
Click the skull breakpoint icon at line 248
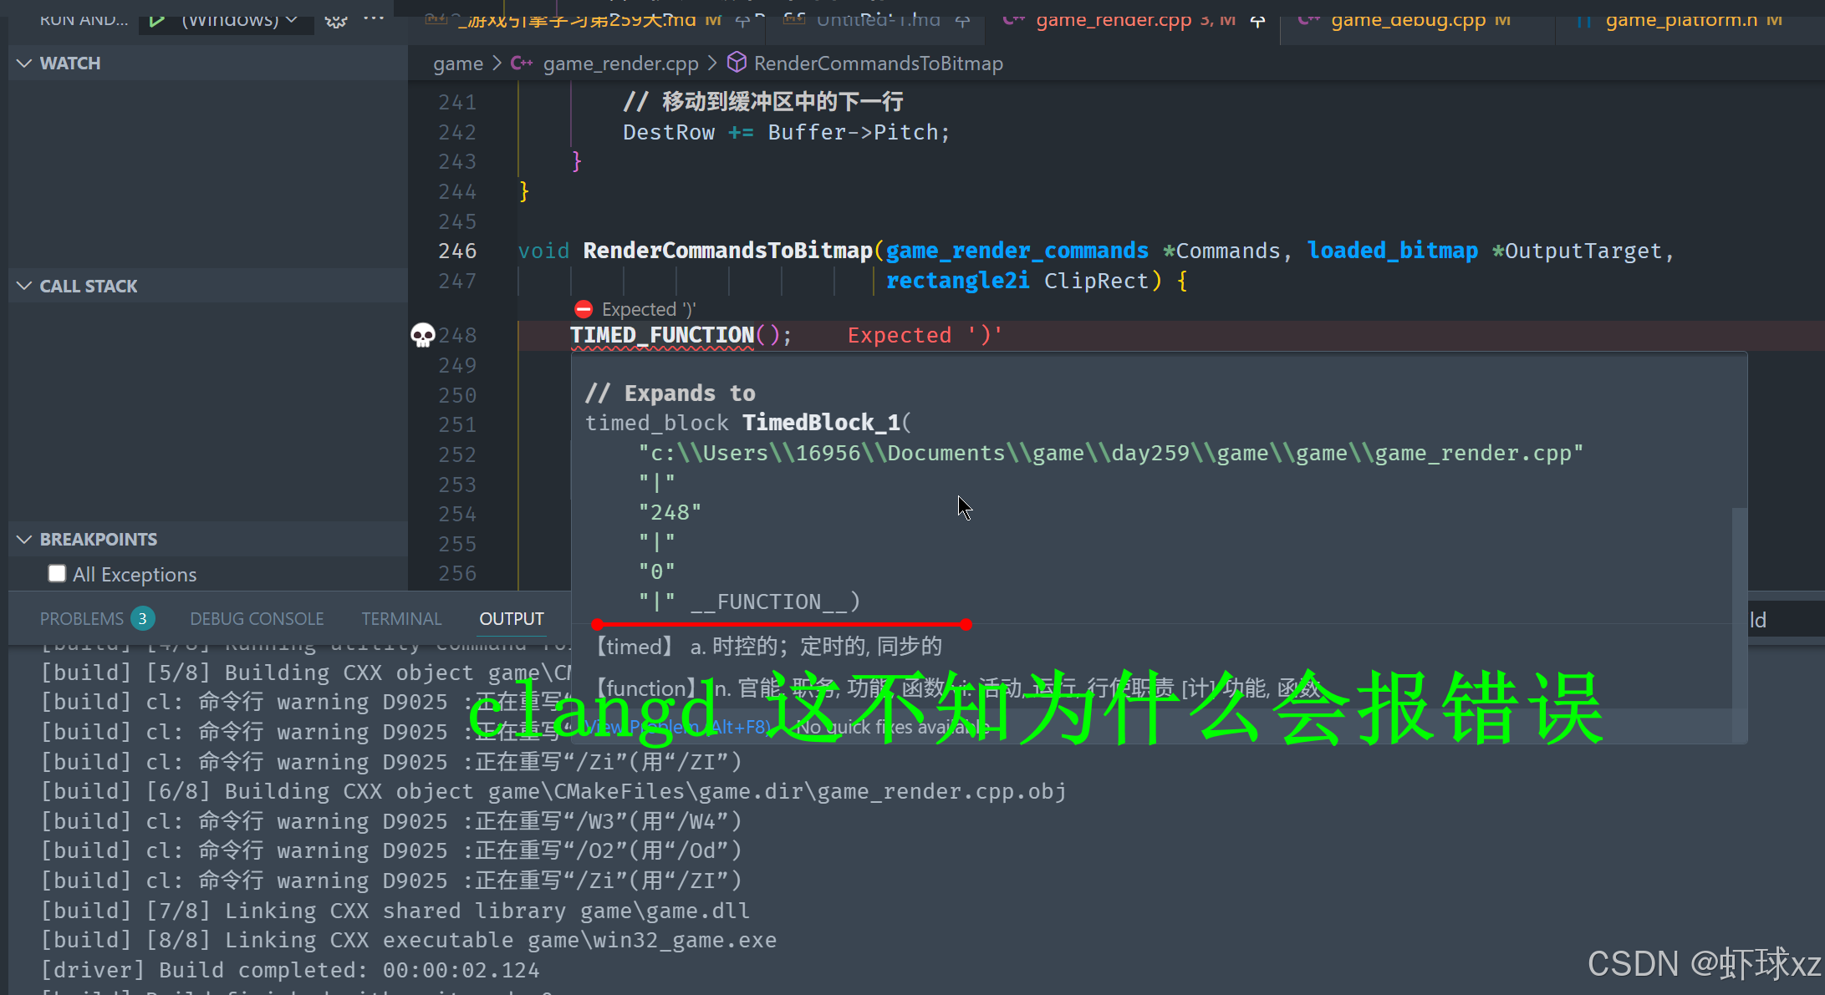click(x=423, y=335)
